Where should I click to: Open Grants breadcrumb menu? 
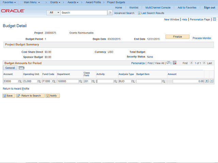(x=55, y=2)
